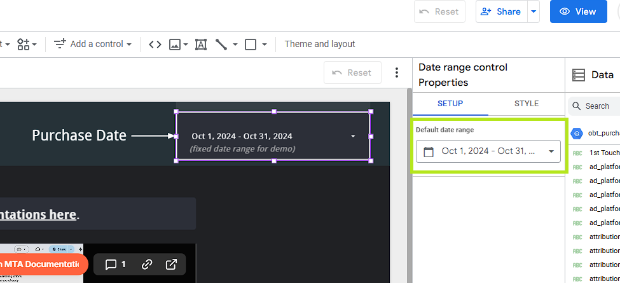Click the canvas vertical scrollbar
This screenshot has height=283, width=620.
[410, 185]
